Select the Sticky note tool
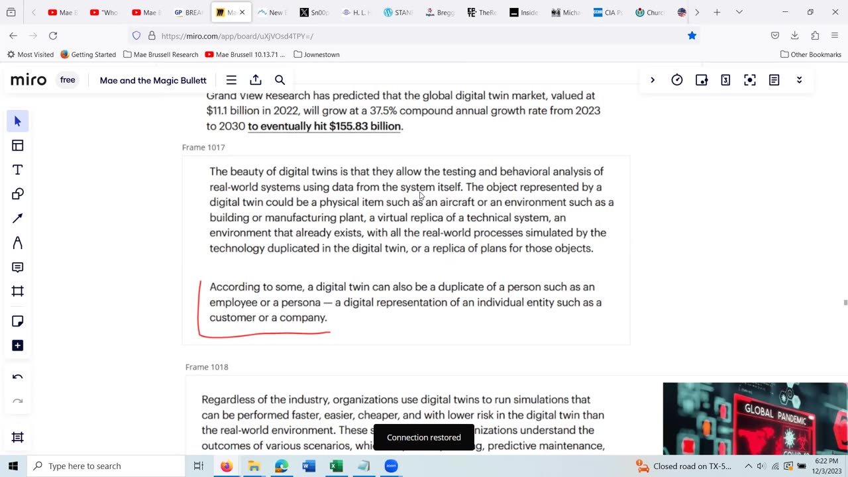Image resolution: width=848 pixels, height=477 pixels. pos(18,321)
